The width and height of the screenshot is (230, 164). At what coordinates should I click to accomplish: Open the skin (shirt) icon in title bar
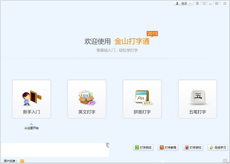204,3
